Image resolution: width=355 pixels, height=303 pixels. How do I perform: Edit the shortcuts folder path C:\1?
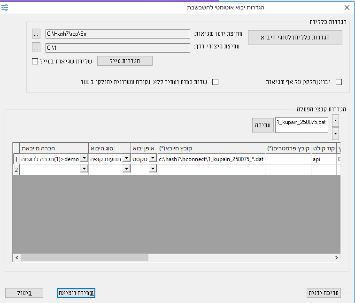click(118, 48)
